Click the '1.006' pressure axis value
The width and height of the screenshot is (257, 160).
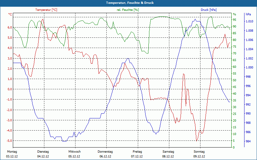pyautogui.click(x=250, y=40)
